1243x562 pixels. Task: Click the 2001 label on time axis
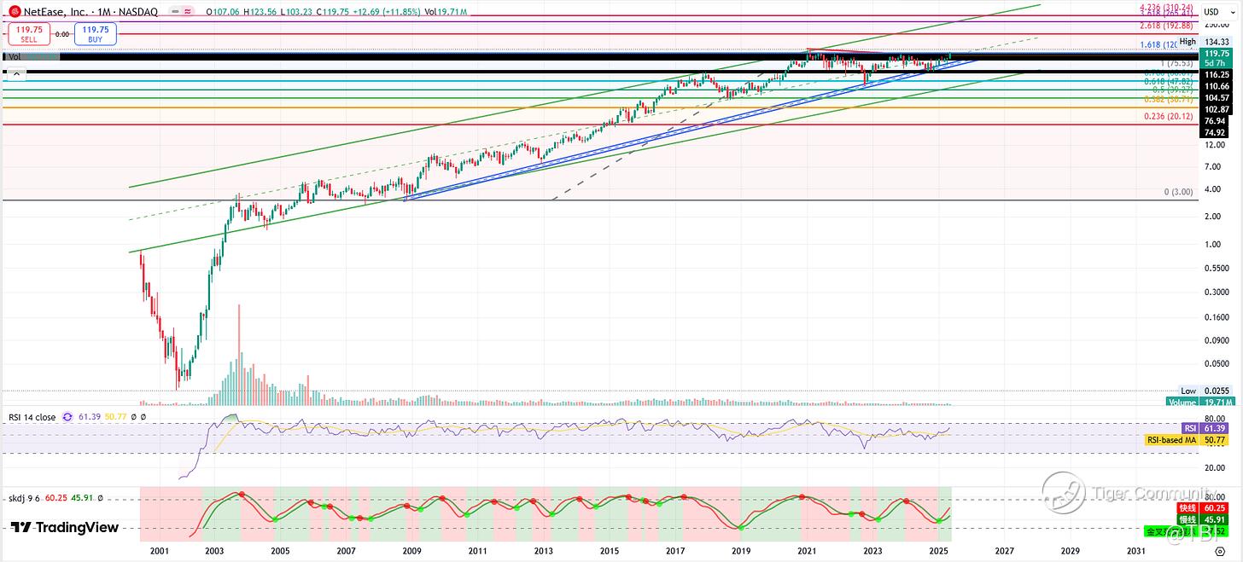click(159, 553)
